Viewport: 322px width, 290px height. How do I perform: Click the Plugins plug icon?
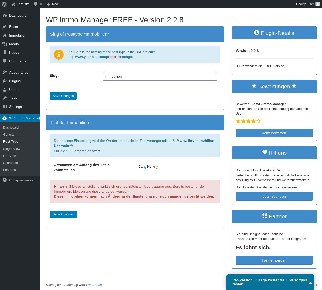(5, 81)
